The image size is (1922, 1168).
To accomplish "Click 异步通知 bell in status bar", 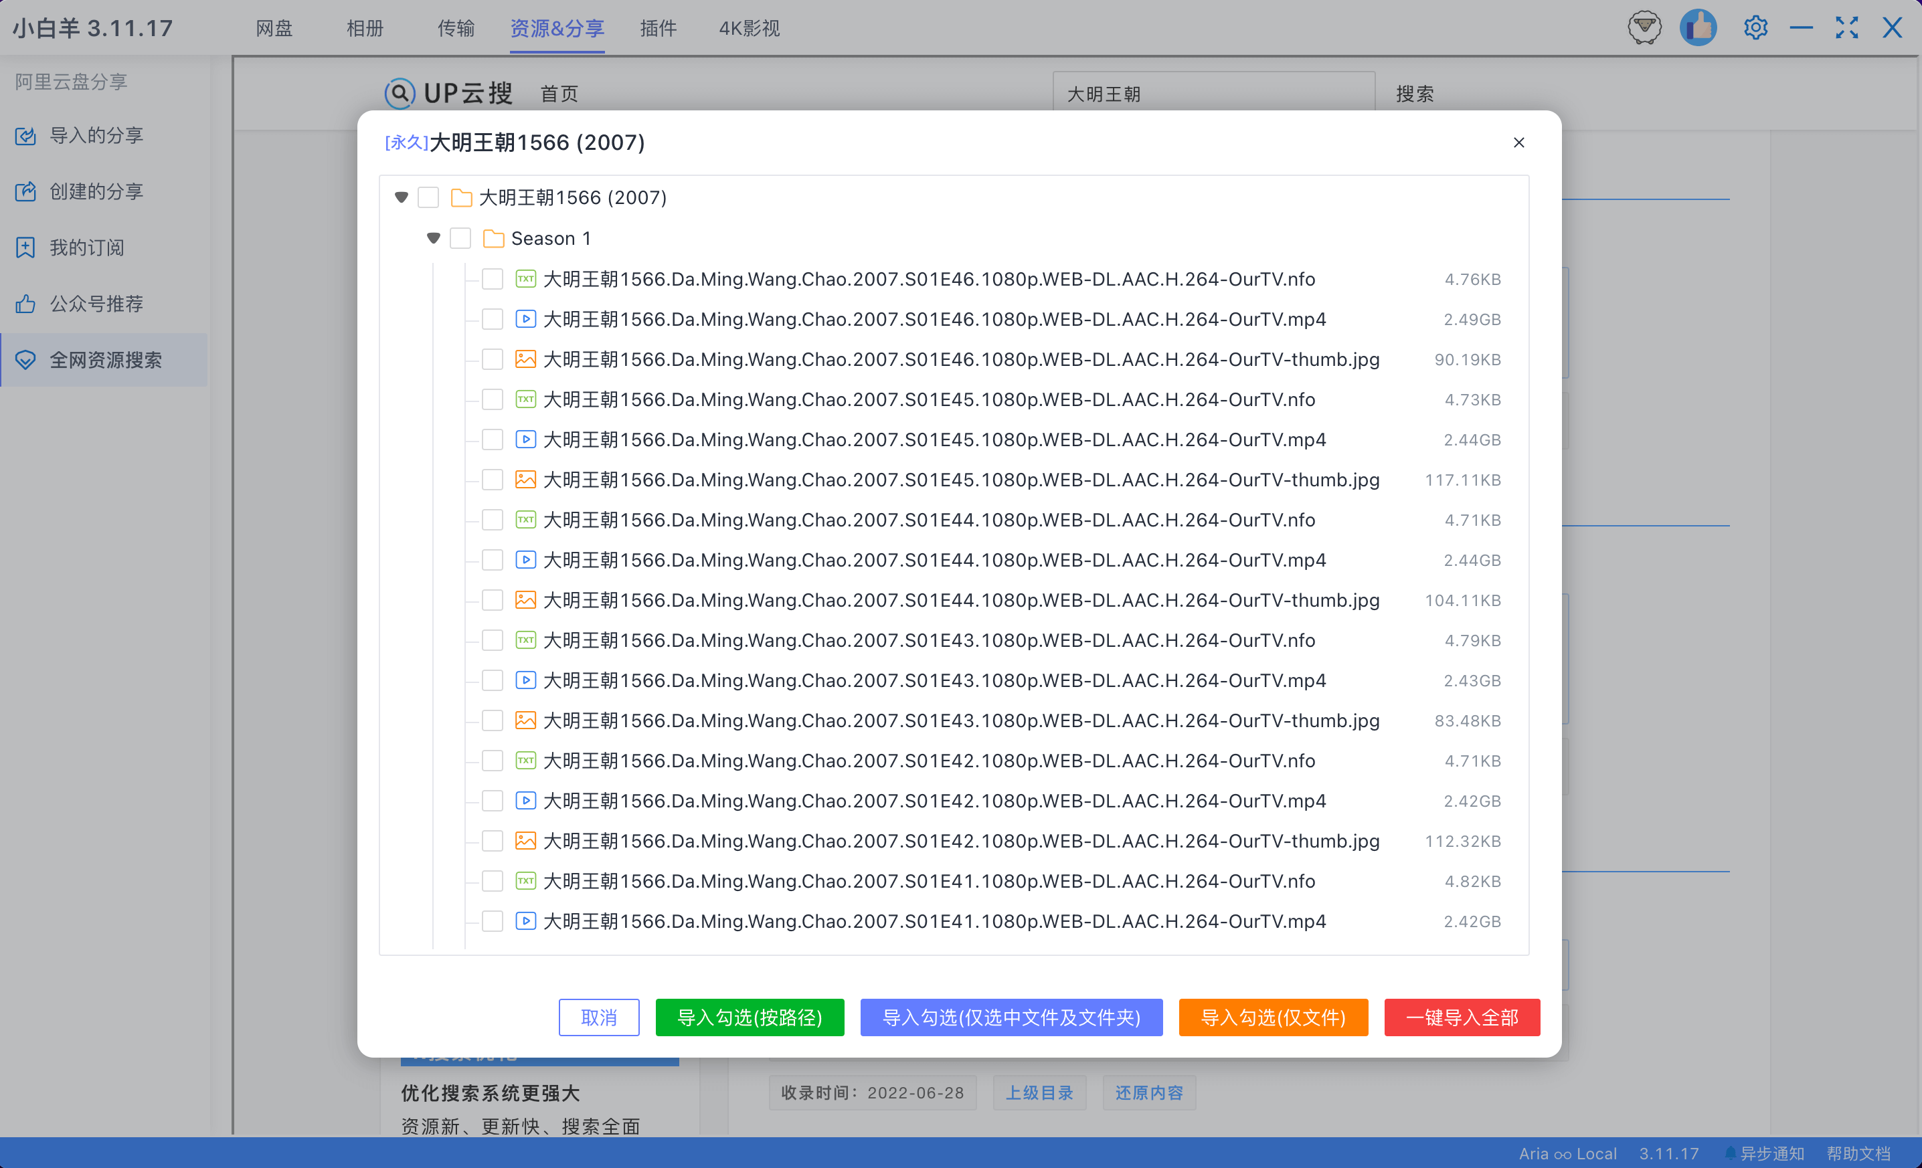I will (x=1763, y=1154).
